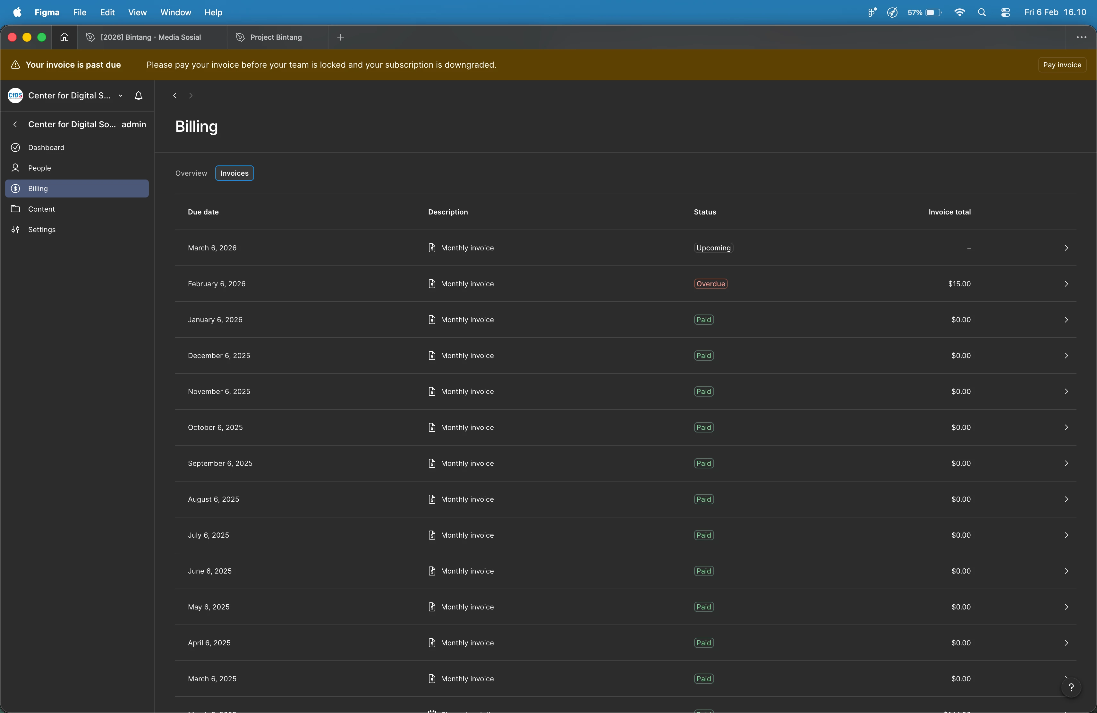
Task: Go back with the left navigation arrow
Action: pos(175,95)
